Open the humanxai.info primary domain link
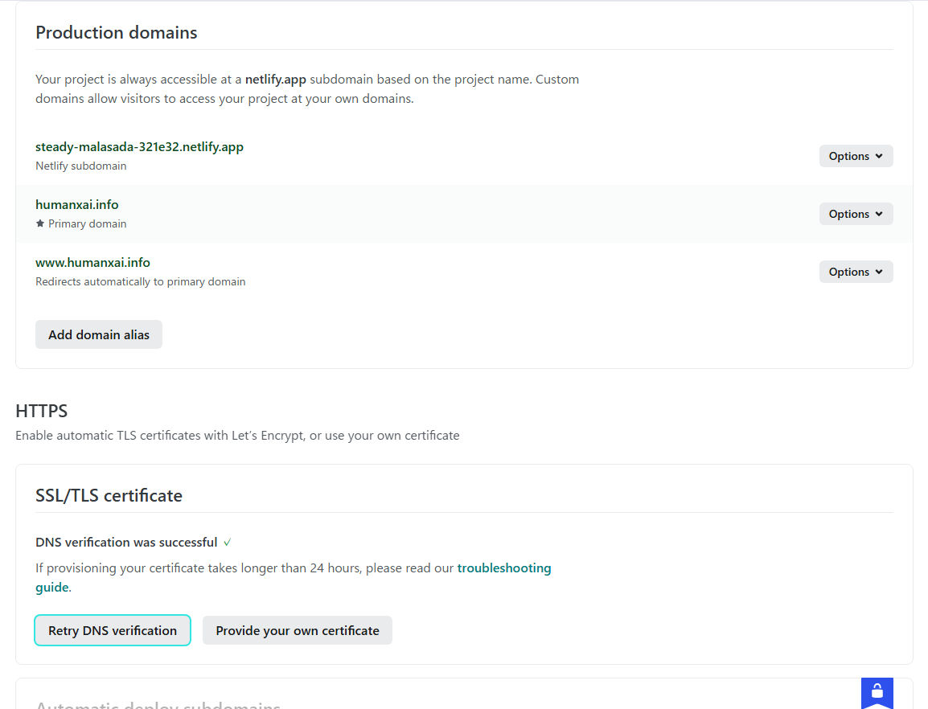928x709 pixels. coord(77,205)
